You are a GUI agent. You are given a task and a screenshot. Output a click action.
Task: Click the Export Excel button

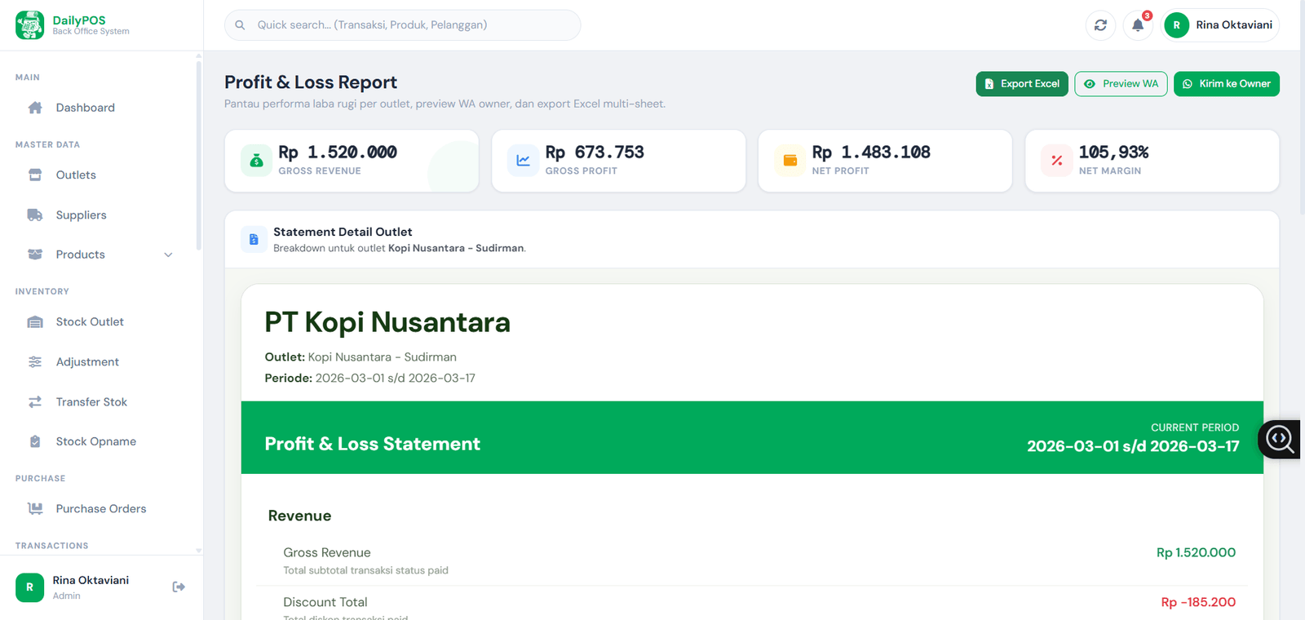[1022, 84]
